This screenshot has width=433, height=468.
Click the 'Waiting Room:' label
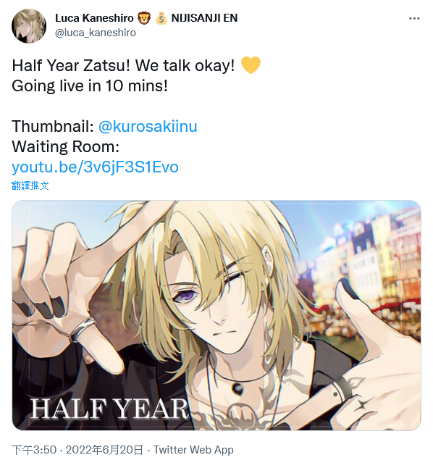(x=66, y=146)
